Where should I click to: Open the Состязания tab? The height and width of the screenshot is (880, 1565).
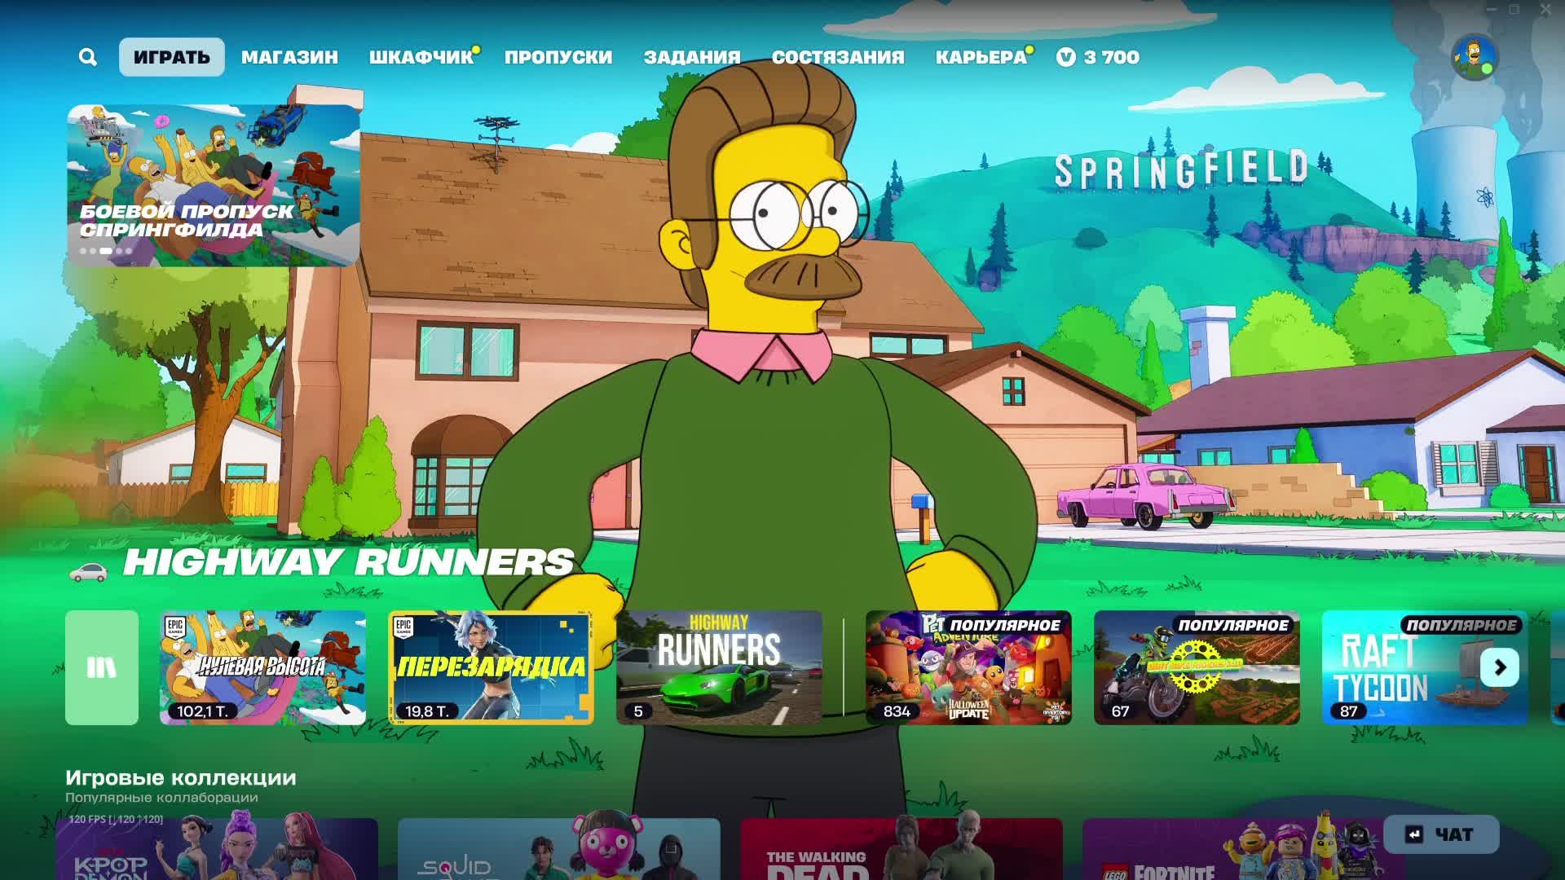pos(838,57)
